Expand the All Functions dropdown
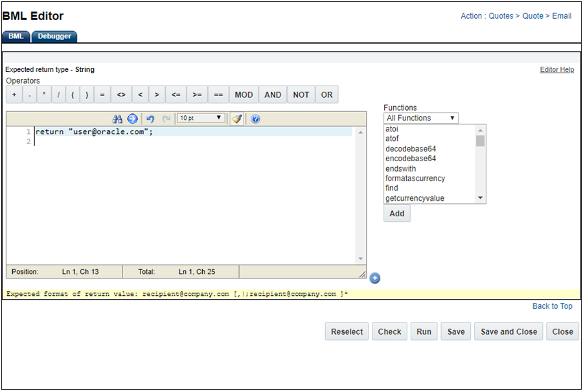The height and width of the screenshot is (391, 583). click(421, 118)
